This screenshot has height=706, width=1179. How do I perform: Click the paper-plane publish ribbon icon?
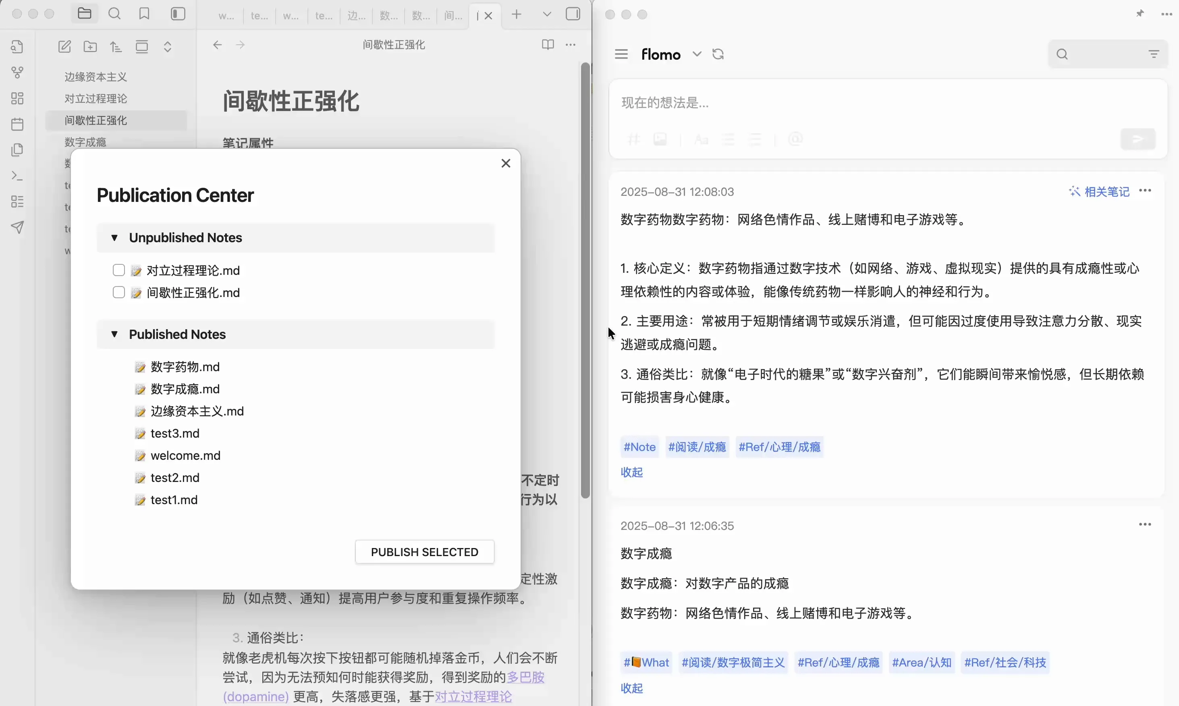18,227
